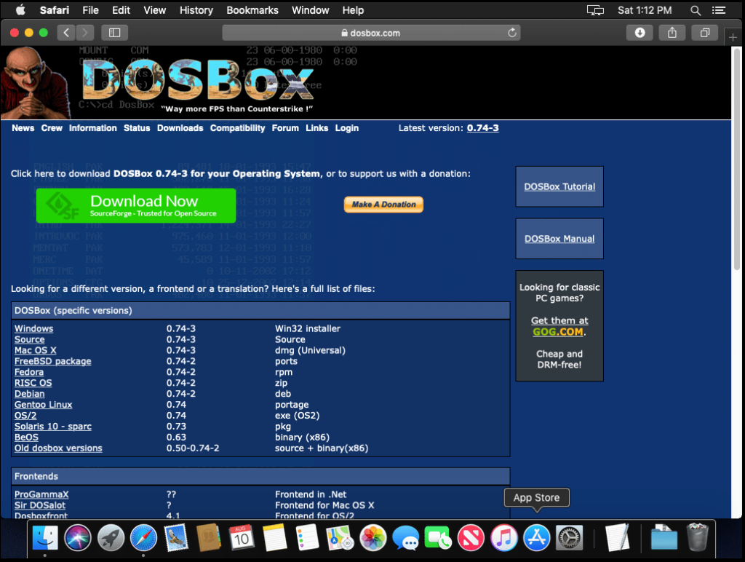The image size is (745, 562).
Task: Open System Preferences from the Dock
Action: 570,537
